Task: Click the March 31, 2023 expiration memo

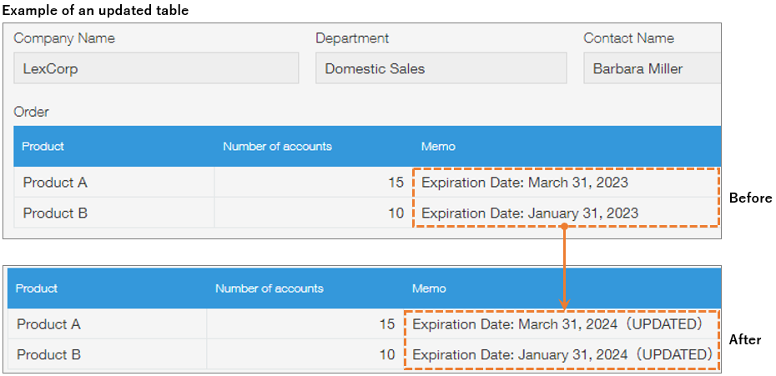Action: pyautogui.click(x=525, y=183)
